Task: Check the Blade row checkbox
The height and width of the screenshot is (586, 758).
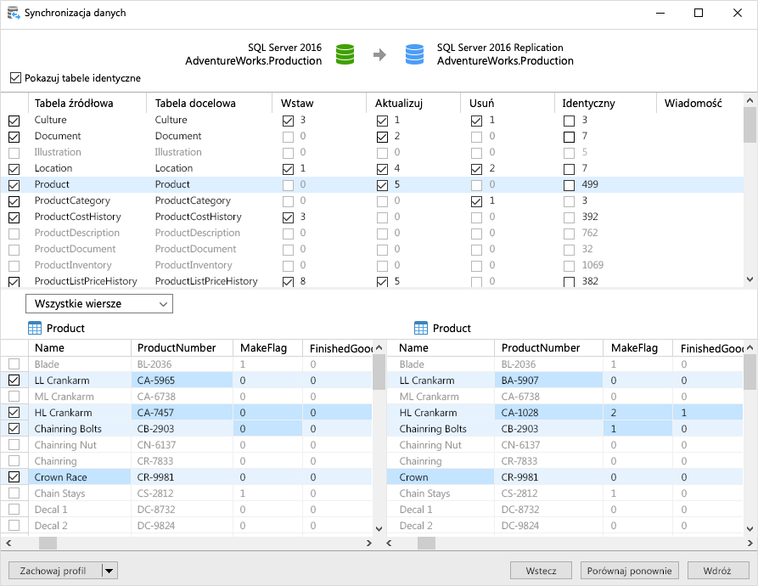Action: pyautogui.click(x=14, y=363)
